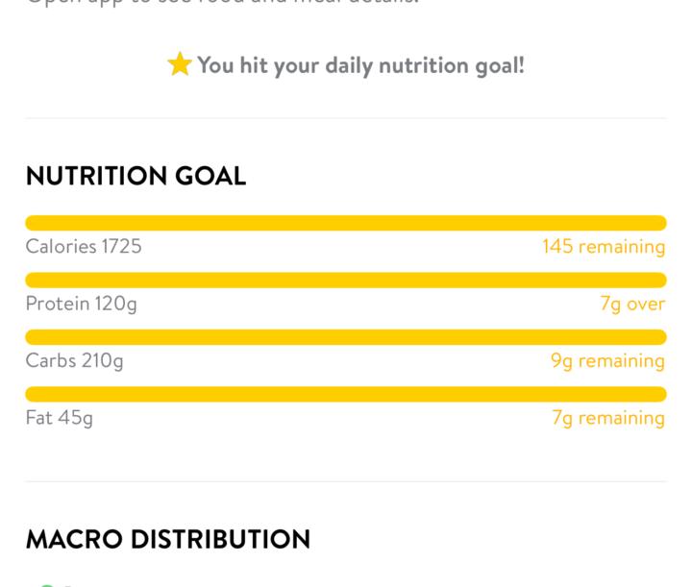Click the NUTRITION GOAL heading
The height and width of the screenshot is (587, 692).
point(136,177)
